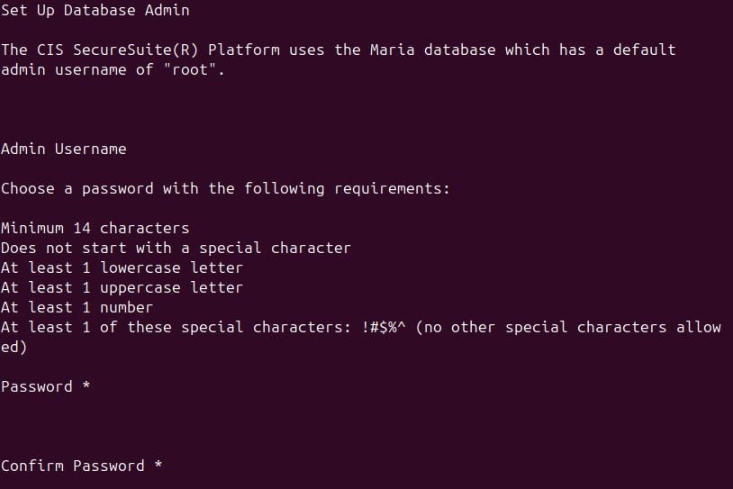Focus the Password * field label
The width and height of the screenshot is (733, 489).
[x=45, y=387]
